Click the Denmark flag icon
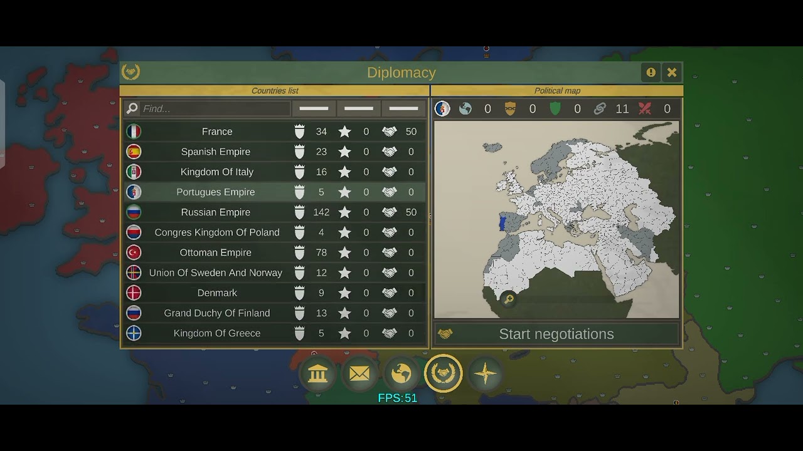The width and height of the screenshot is (803, 451). pos(134,293)
